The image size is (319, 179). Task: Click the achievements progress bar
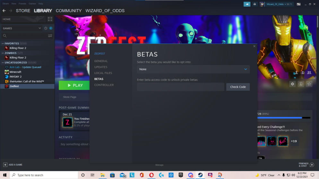pyautogui.click(x=284, y=118)
